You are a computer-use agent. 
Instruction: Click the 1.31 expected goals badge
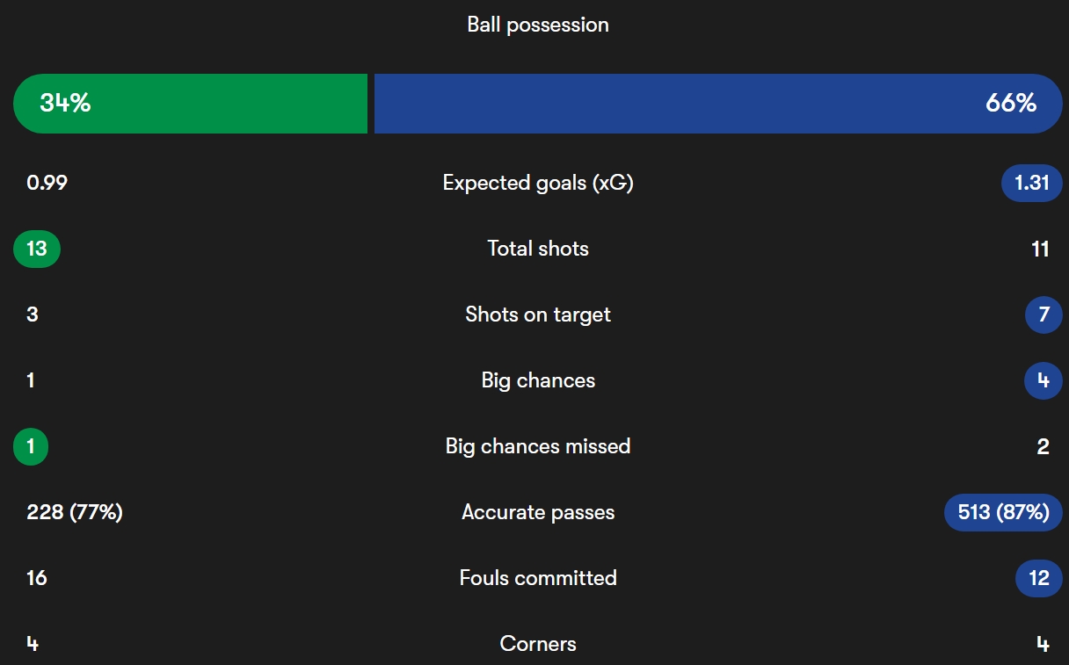1032,183
